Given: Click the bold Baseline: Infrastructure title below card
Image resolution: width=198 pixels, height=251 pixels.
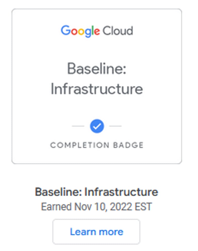Looking at the screenshot, I should pos(96,192).
